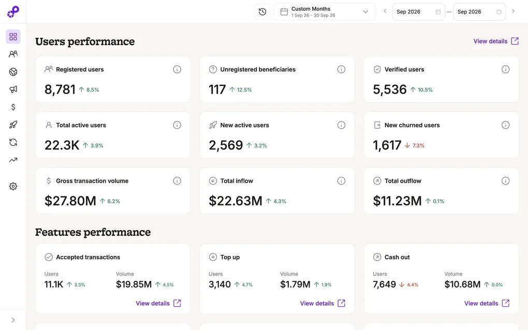Open the megaphone campaigns icon in sidebar
Image resolution: width=528 pixels, height=330 pixels.
(13, 89)
